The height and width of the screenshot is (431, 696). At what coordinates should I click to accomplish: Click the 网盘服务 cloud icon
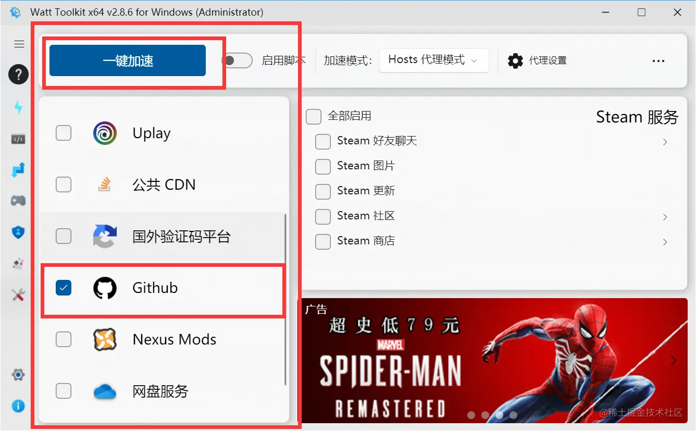pyautogui.click(x=105, y=391)
